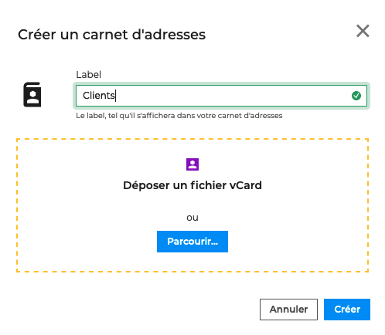Click the black address book icon
The image size is (385, 335).
coord(32,95)
